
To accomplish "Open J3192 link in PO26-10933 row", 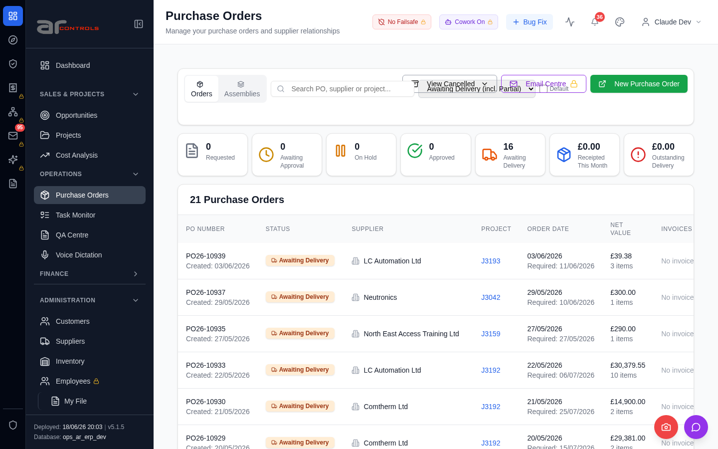I will point(491,370).
